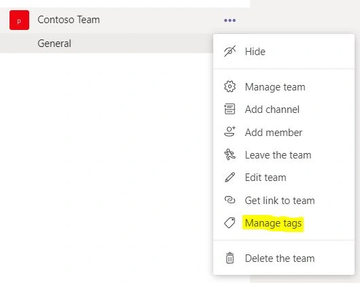360x283 pixels.
Task: Click the running figure Leave icon
Action: tap(230, 154)
